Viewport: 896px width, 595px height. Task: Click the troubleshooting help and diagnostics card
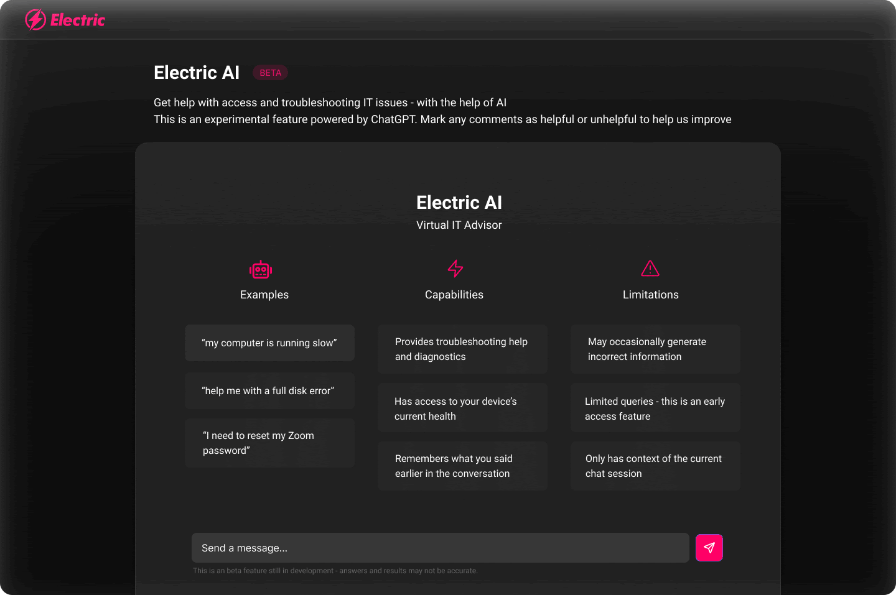(x=462, y=349)
